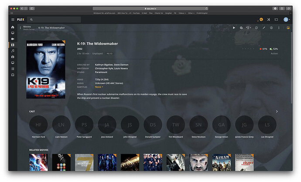Viewport: 301px width, 182px height.
Task: Open cast member Harrison Ford
Action: coord(38,125)
